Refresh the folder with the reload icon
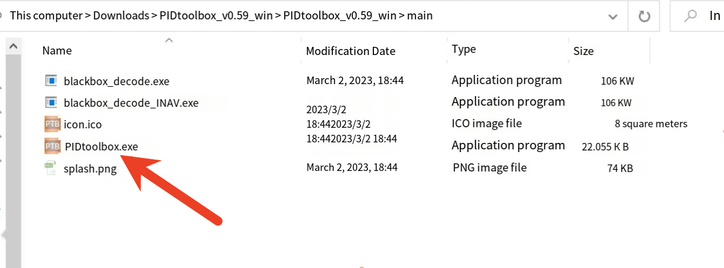The width and height of the screenshot is (724, 268). [x=644, y=16]
